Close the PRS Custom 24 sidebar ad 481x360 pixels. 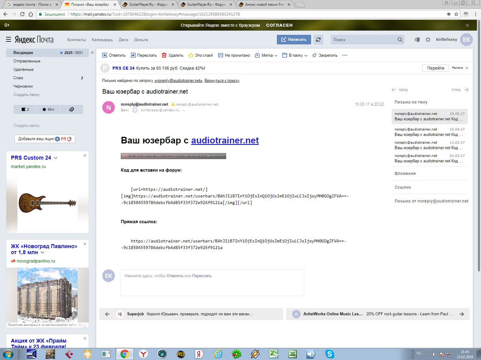pyautogui.click(x=85, y=156)
